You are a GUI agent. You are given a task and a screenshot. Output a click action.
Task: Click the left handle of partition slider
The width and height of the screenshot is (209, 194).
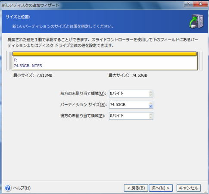pos(11,61)
